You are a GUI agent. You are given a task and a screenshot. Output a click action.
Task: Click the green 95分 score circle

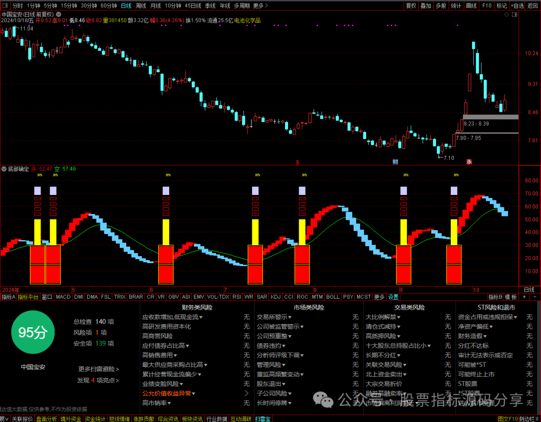pyautogui.click(x=33, y=332)
